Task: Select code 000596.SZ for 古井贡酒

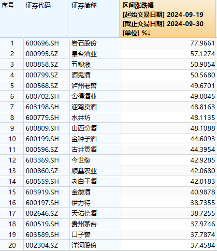Action: click(x=46, y=149)
